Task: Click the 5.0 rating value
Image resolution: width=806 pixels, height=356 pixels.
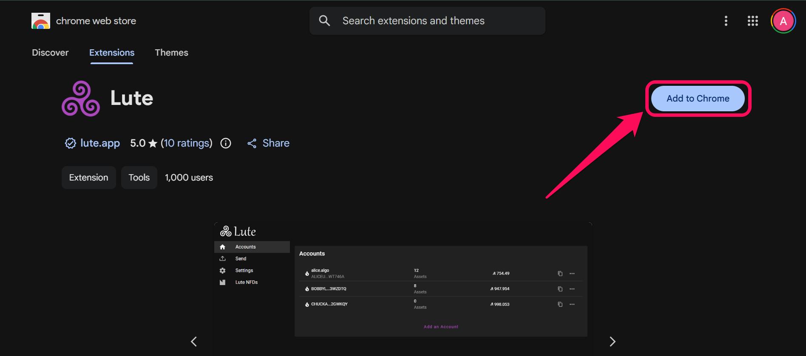Action: [138, 143]
